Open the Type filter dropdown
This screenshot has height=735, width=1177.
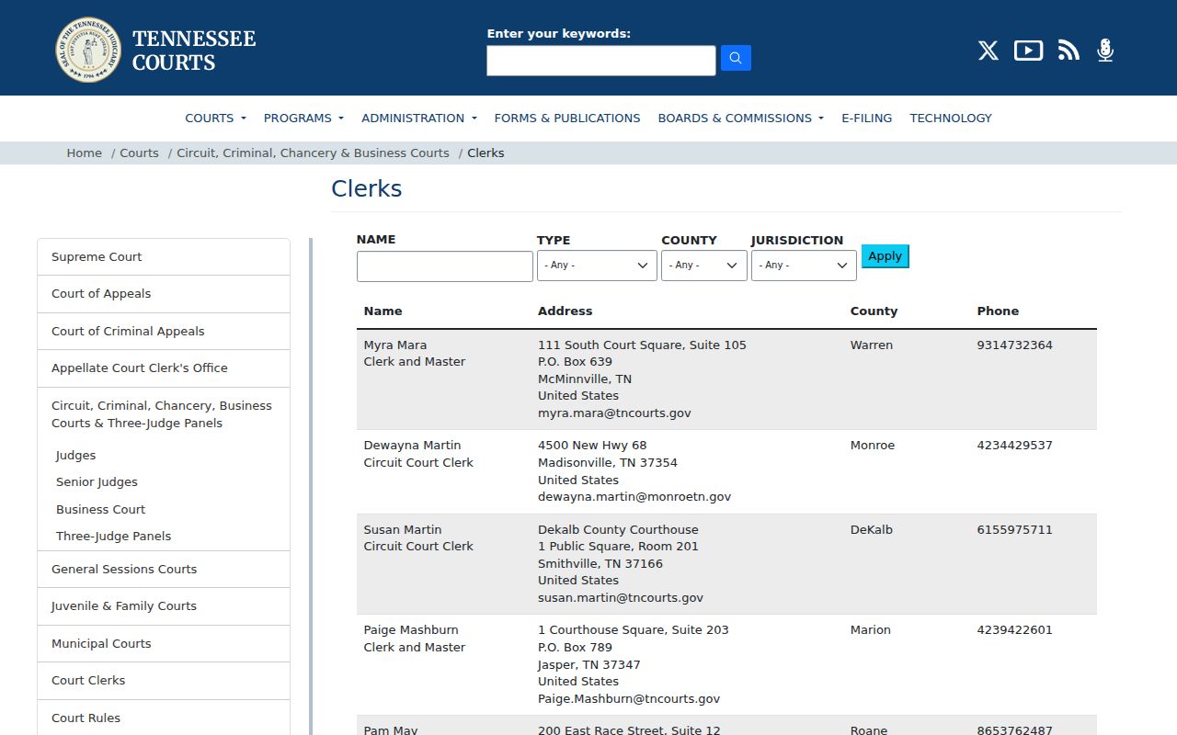tap(597, 266)
